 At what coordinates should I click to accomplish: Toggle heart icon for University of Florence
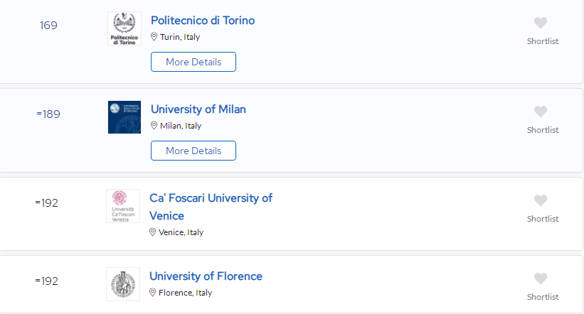[541, 278]
